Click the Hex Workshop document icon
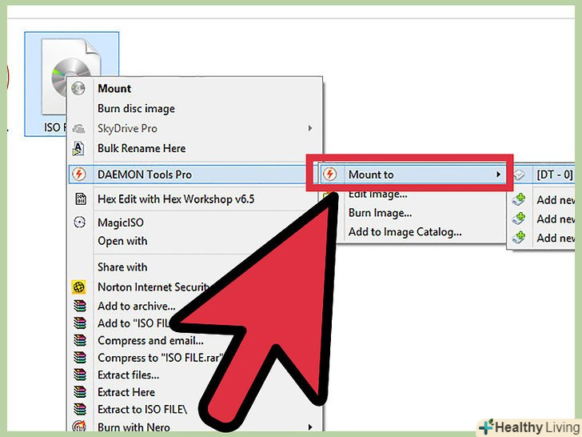582x437 pixels. pyautogui.click(x=80, y=198)
